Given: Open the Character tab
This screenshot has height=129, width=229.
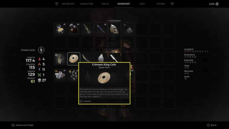Looking at the screenshot, I should click(x=87, y=4).
